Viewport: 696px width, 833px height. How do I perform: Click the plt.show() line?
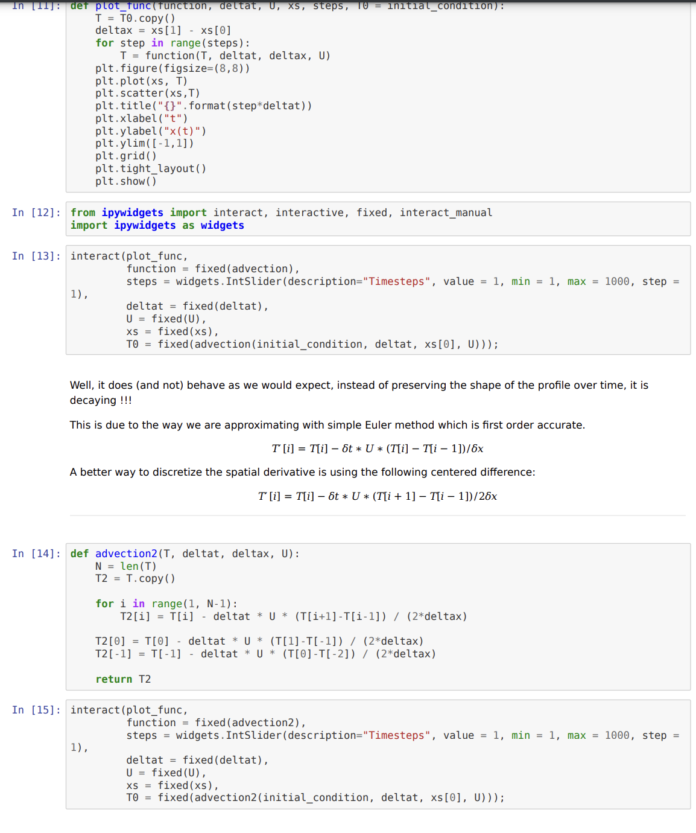[126, 180]
